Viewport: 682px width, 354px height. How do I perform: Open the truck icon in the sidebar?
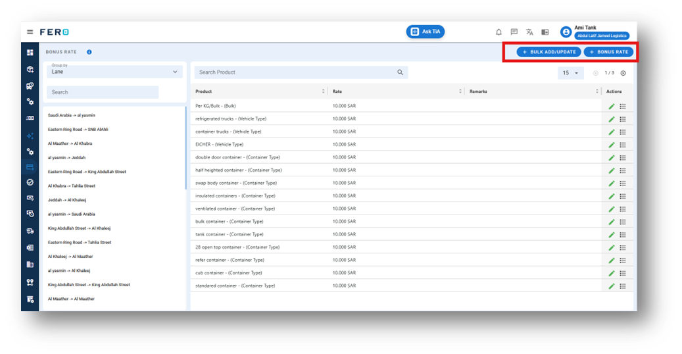coord(30,231)
